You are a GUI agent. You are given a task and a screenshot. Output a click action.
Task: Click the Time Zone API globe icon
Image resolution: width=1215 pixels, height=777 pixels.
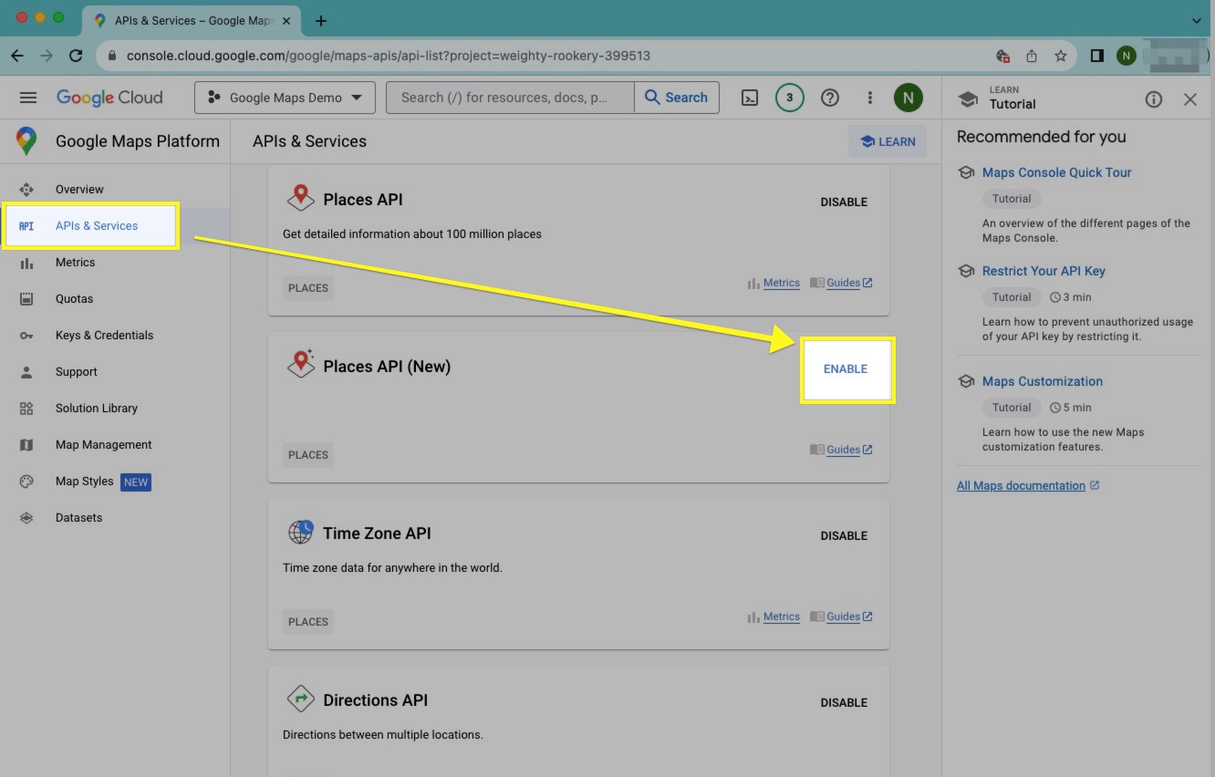301,532
